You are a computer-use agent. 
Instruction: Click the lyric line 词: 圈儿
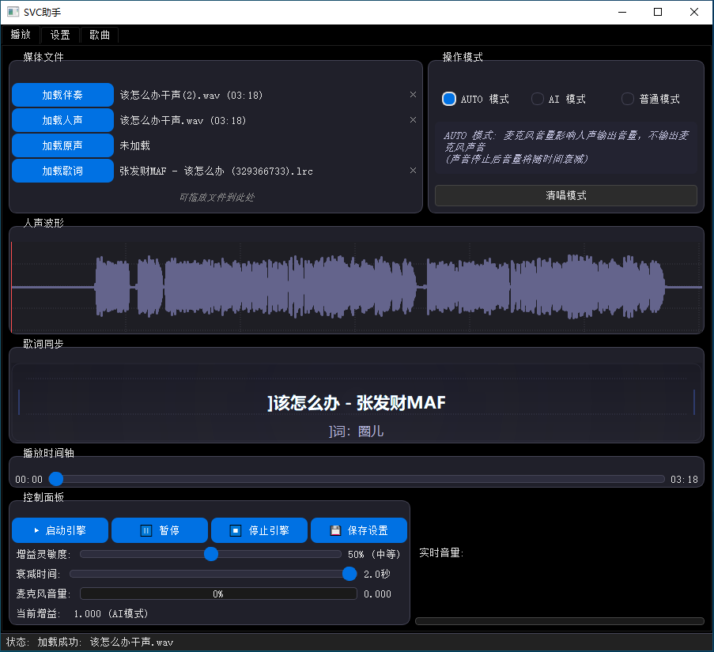click(356, 431)
